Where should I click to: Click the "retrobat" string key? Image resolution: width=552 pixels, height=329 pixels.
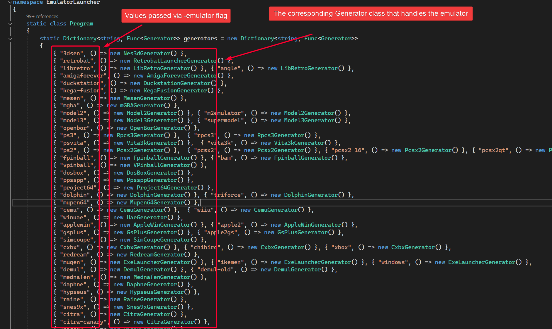[77, 61]
